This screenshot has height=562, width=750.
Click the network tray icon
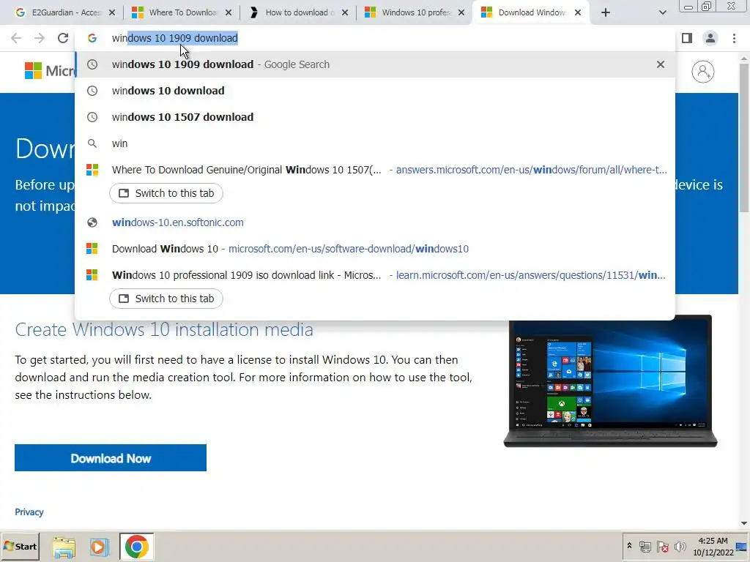click(645, 546)
